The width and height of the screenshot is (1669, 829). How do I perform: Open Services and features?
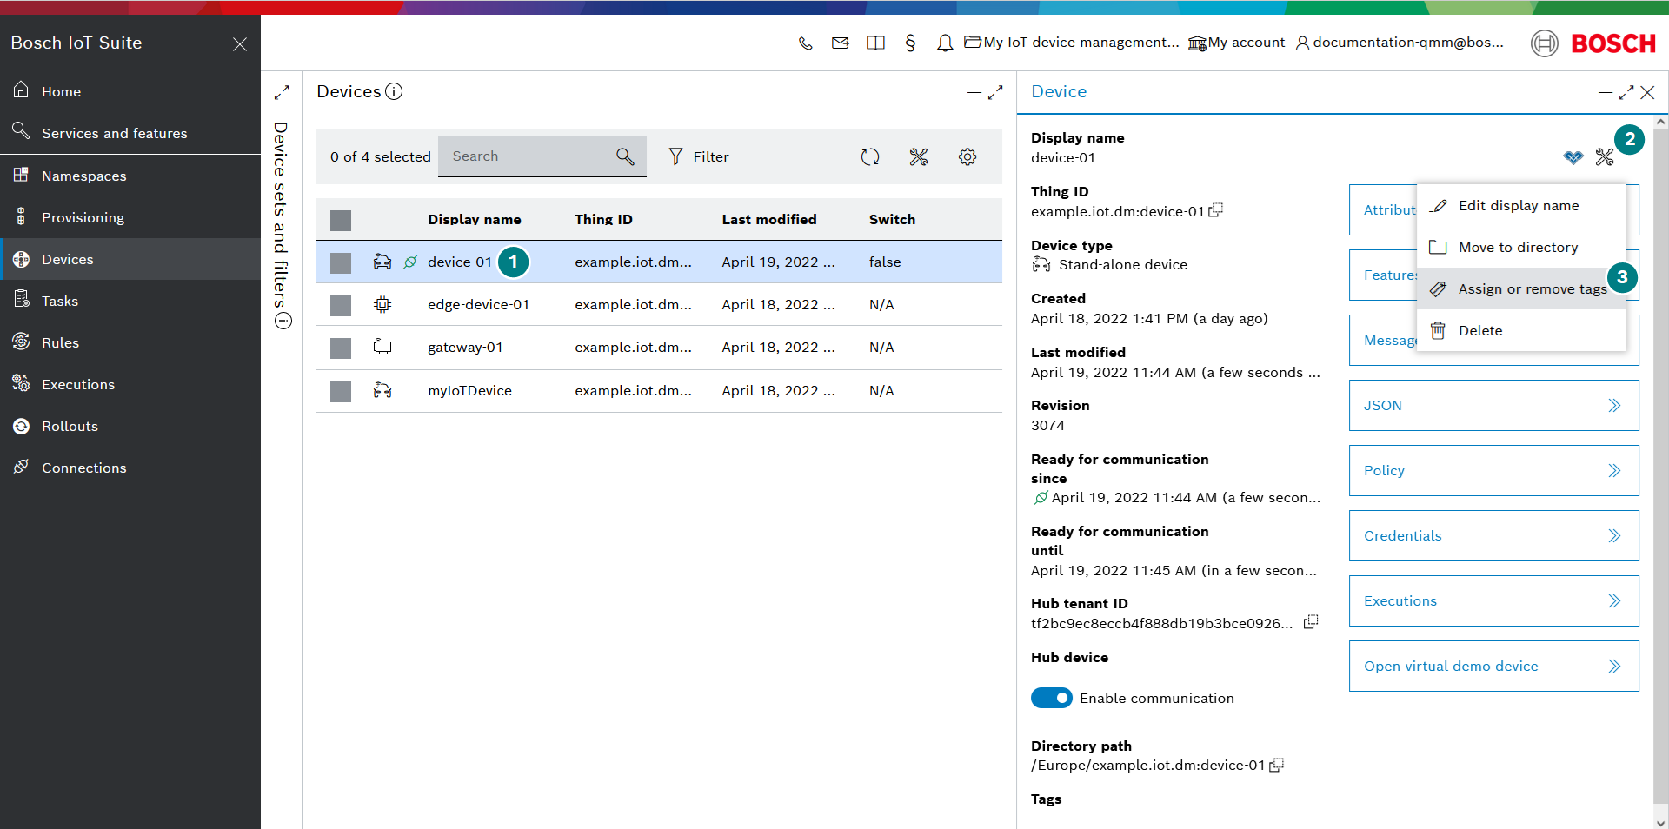pos(130,133)
